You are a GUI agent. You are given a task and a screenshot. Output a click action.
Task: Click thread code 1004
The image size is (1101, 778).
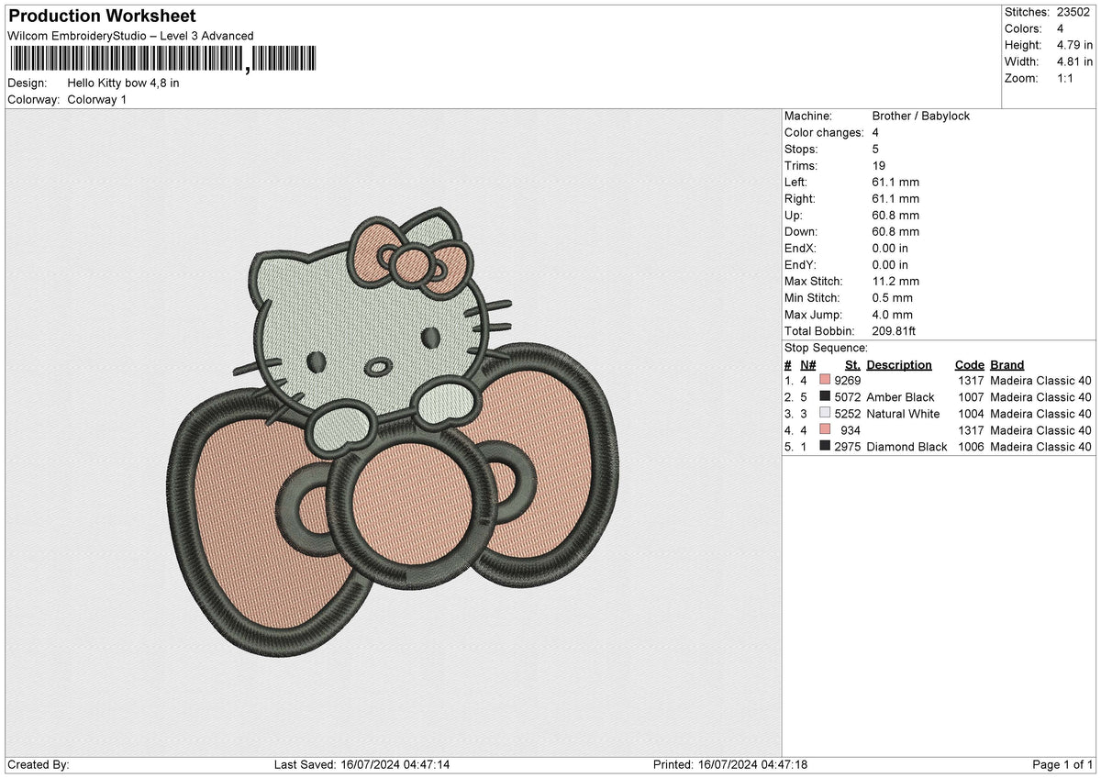pyautogui.click(x=971, y=413)
